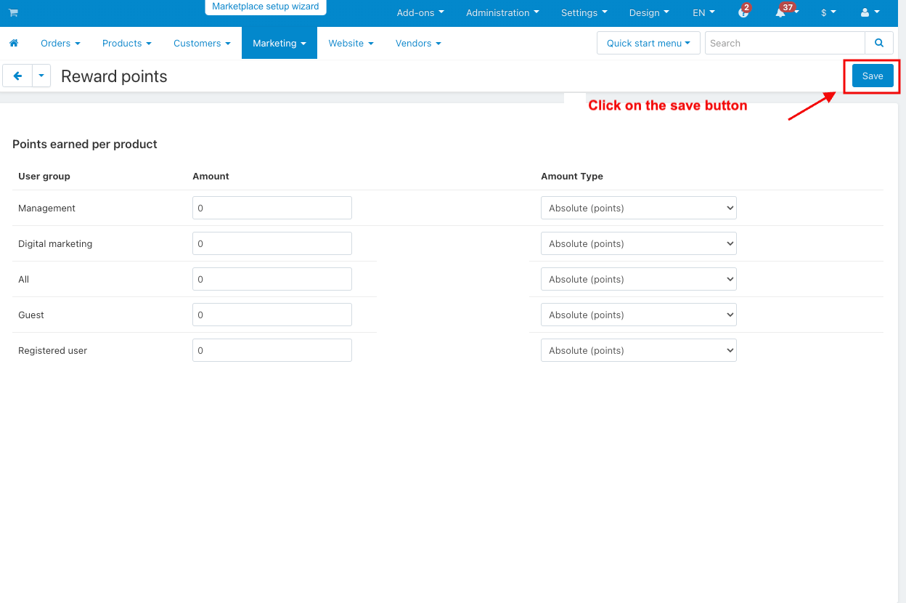Image resolution: width=906 pixels, height=603 pixels.
Task: Click the Digital marketing label
Action: (55, 244)
